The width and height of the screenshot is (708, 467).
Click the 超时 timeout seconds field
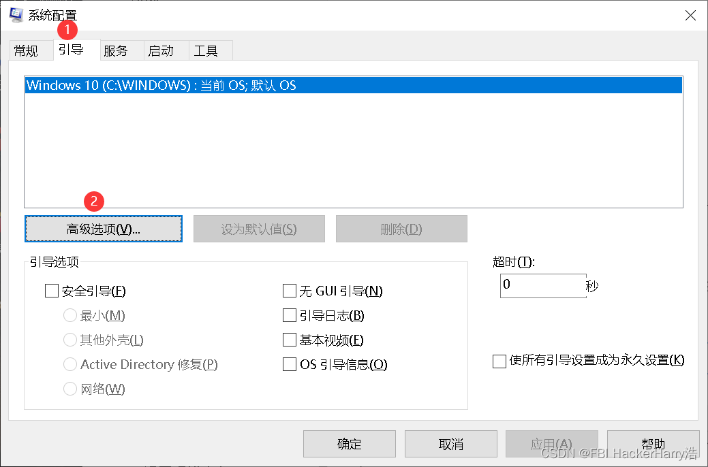tap(543, 286)
